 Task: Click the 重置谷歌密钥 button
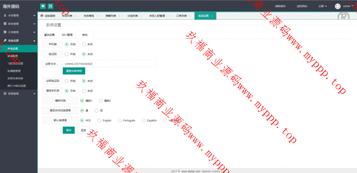click(74, 71)
